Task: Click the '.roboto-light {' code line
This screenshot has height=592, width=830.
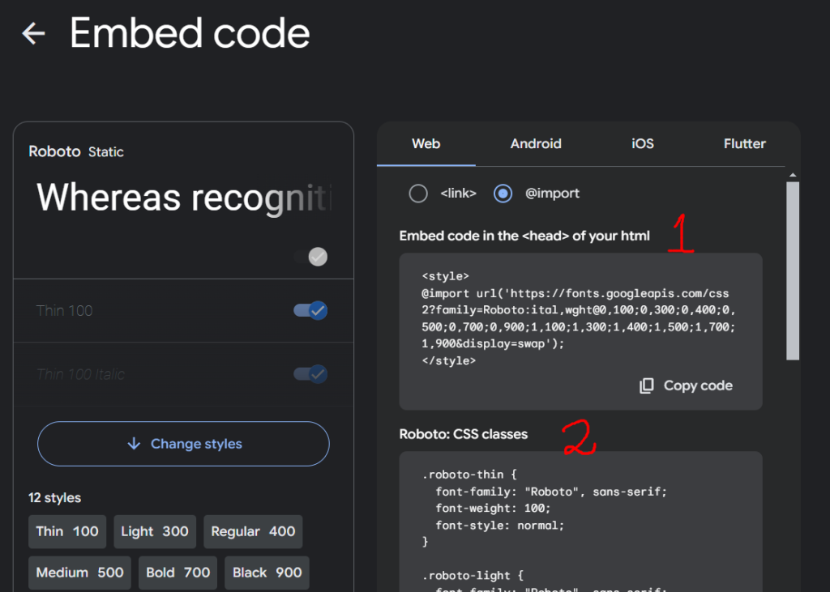Action: (473, 576)
